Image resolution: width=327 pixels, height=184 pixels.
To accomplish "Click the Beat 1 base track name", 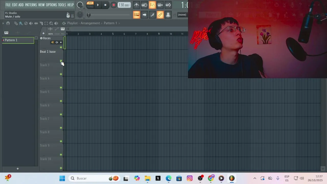I will [x=48, y=52].
